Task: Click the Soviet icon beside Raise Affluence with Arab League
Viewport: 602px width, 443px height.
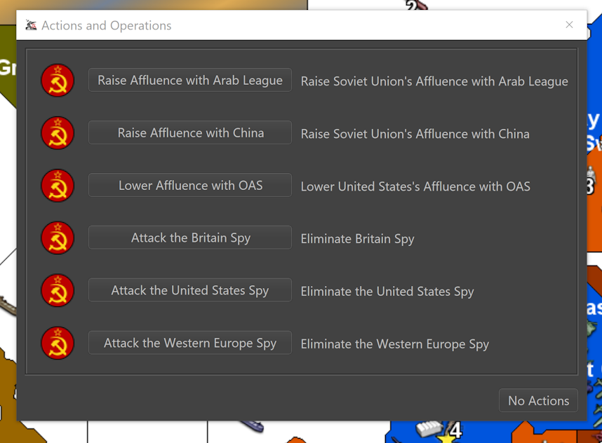Action: coord(57,80)
